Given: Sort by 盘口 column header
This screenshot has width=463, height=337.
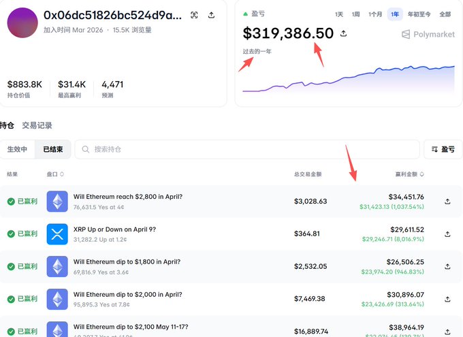Looking at the screenshot, I should (x=55, y=174).
